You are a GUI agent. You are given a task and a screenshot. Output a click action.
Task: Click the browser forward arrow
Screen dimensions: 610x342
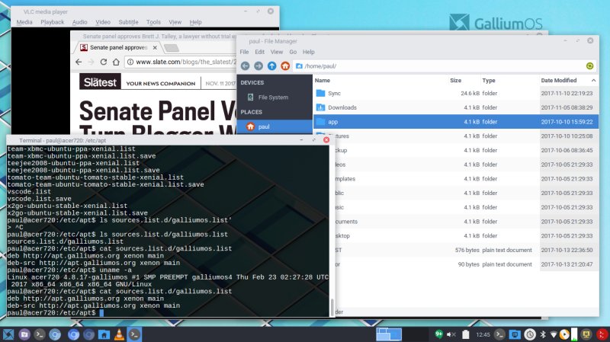91,62
